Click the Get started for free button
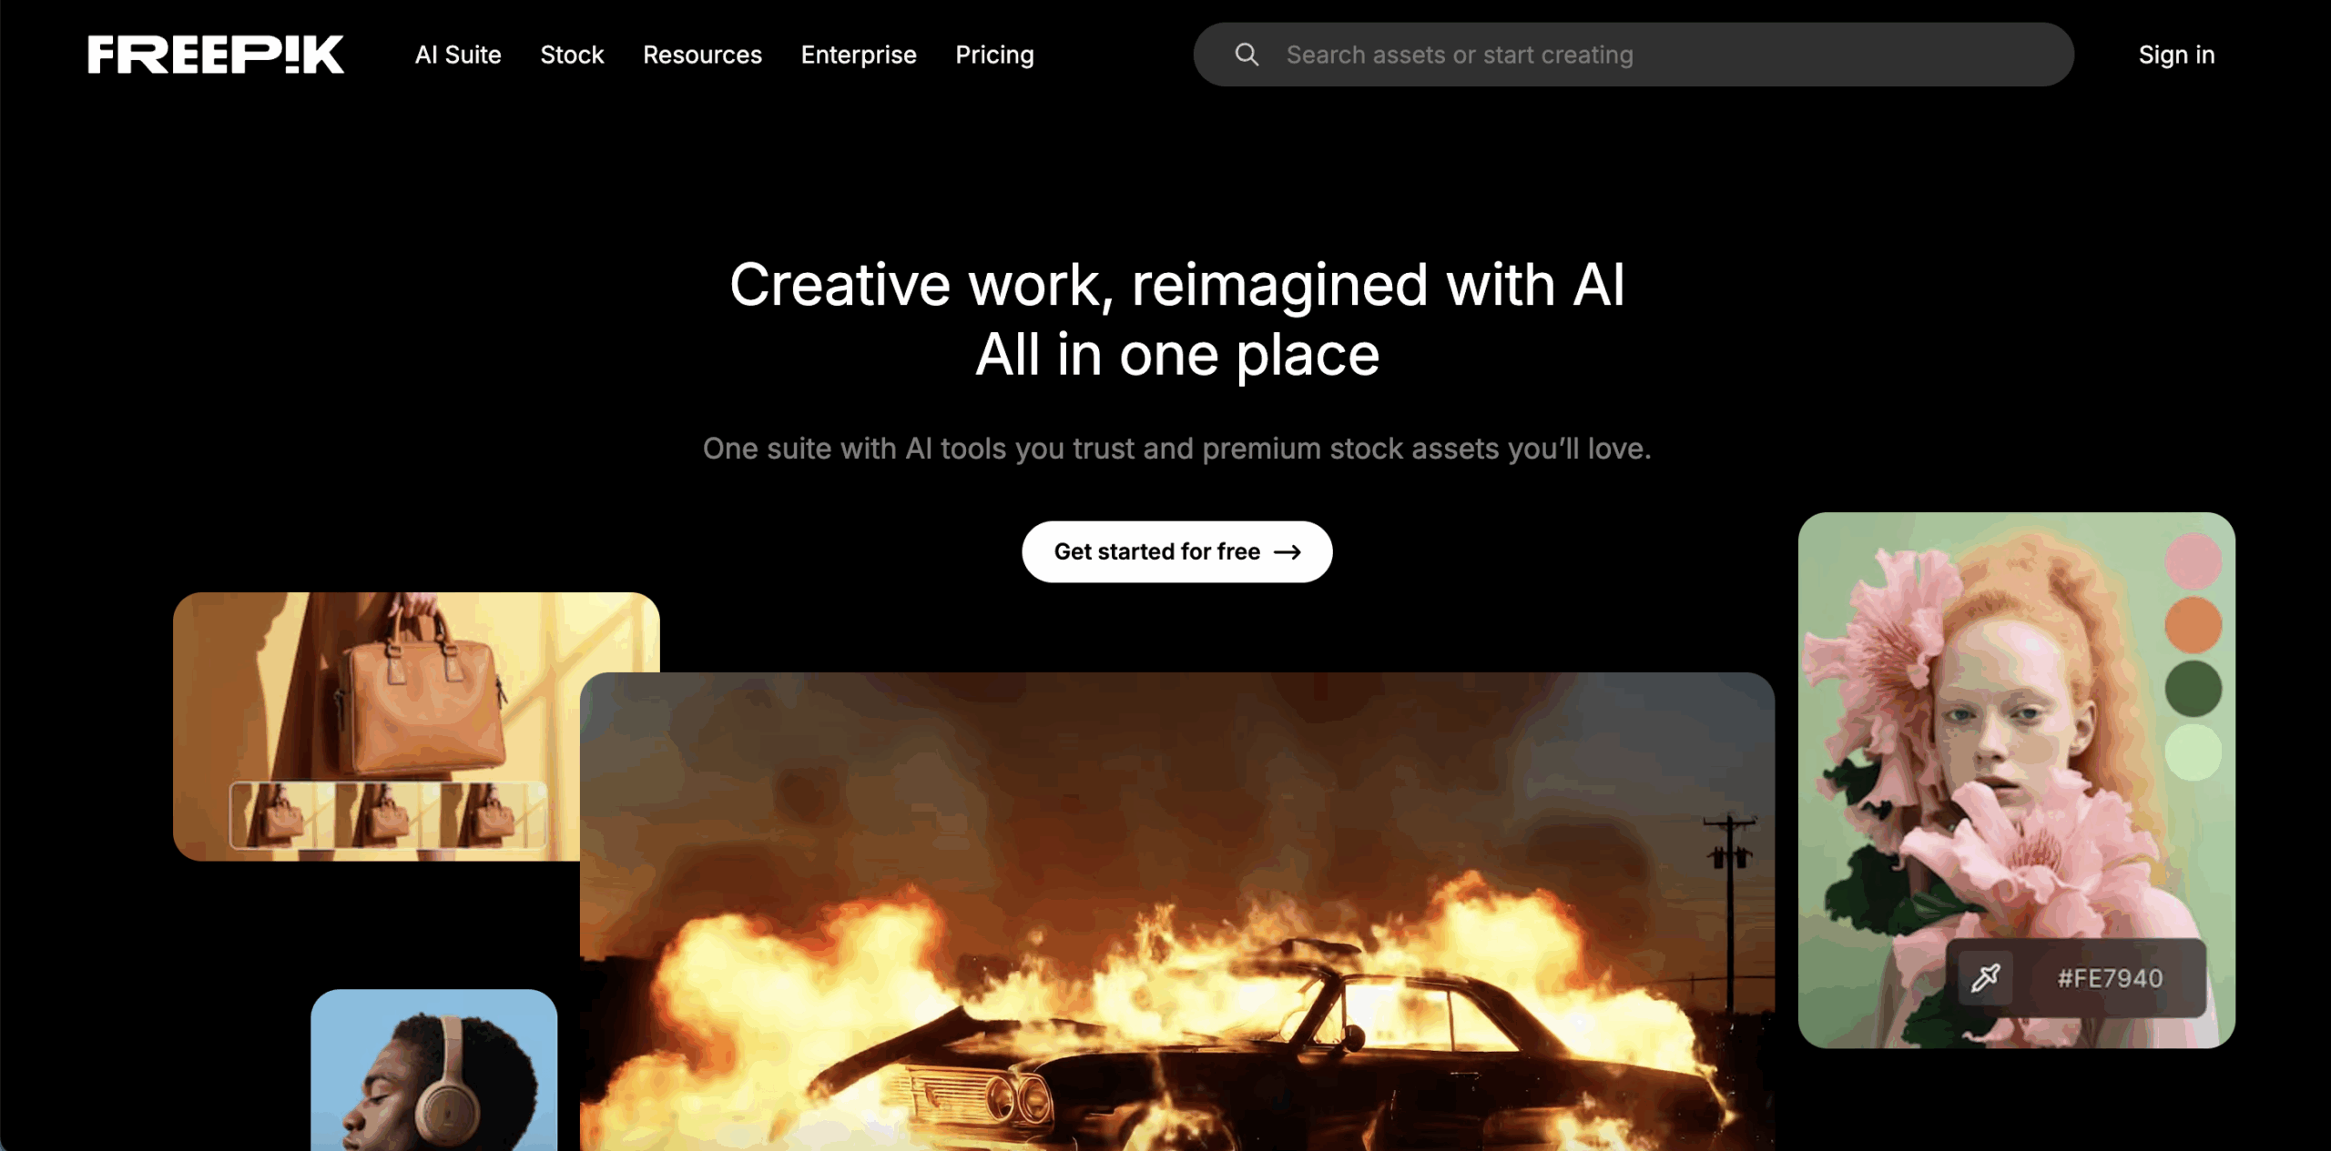 [x=1176, y=551]
